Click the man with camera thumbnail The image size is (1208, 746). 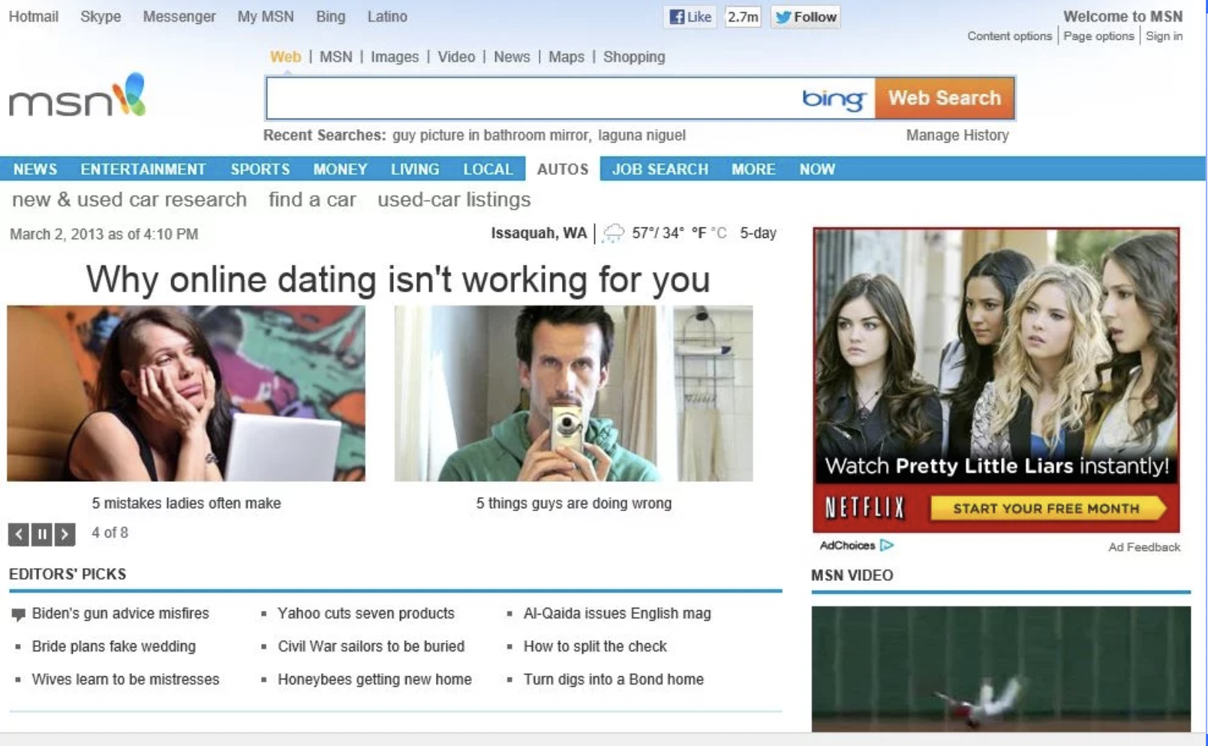coord(573,393)
